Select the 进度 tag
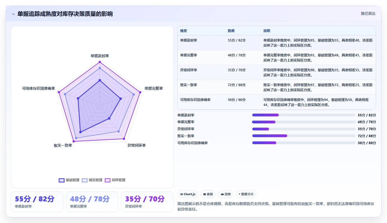The image size is (387, 223). (x=226, y=194)
